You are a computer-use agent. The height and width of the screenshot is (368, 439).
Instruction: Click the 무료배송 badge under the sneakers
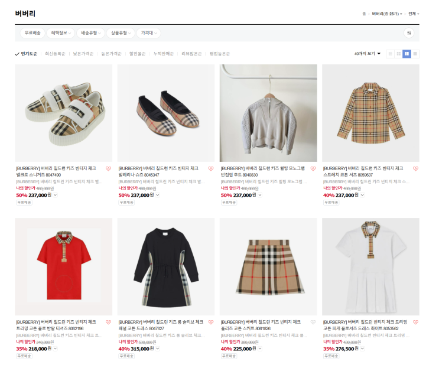click(x=24, y=203)
